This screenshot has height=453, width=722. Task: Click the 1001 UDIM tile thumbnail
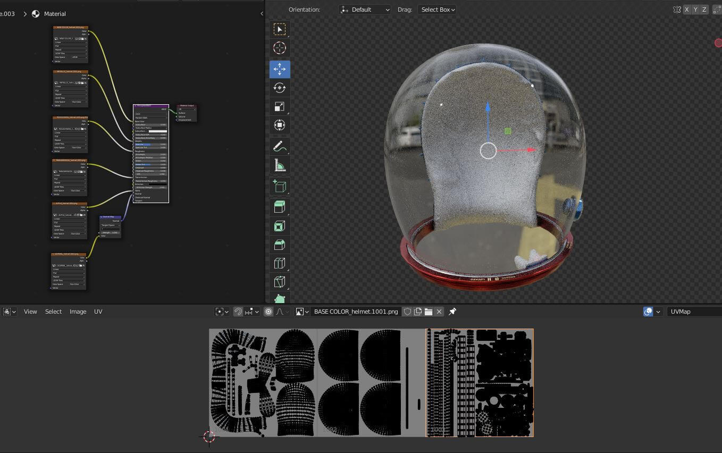click(x=263, y=383)
